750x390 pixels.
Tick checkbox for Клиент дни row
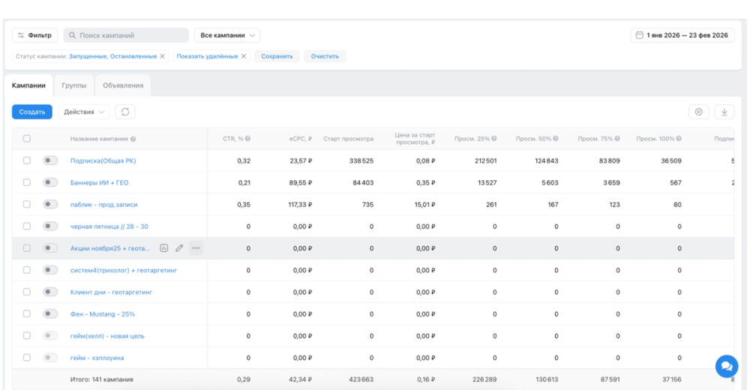(x=27, y=292)
